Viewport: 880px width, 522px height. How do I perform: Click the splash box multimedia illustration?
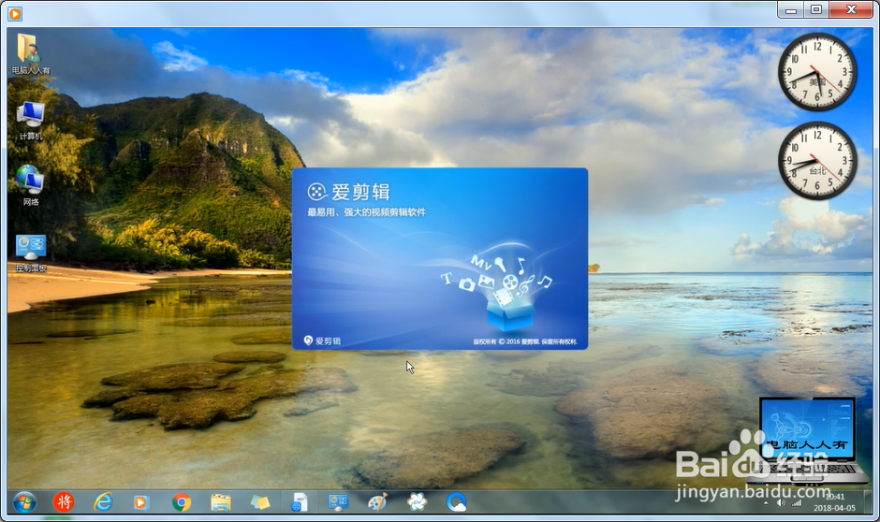[497, 286]
